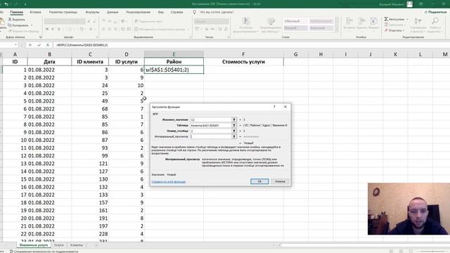Select the Хороший cell style
Viewport: 450px width, 253px height.
(x=321, y=28)
